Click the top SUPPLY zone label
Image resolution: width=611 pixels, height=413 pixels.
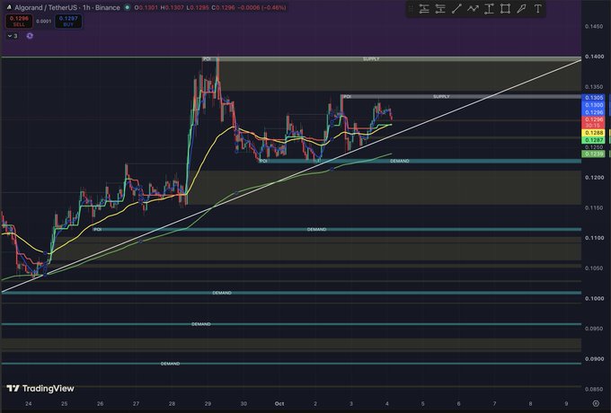tap(371, 58)
